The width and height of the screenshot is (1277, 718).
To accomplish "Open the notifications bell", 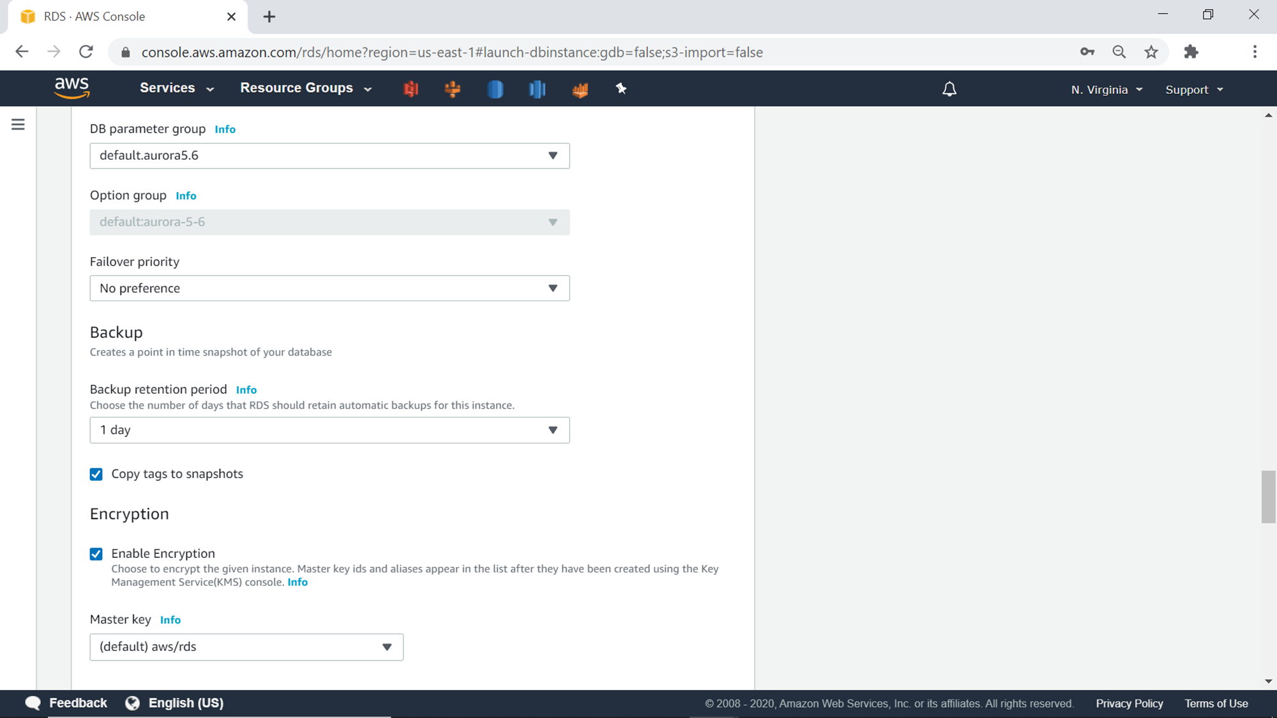I will pyautogui.click(x=949, y=89).
